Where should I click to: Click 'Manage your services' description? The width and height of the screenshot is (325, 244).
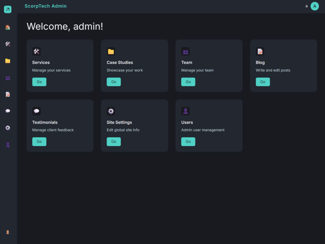point(51,70)
